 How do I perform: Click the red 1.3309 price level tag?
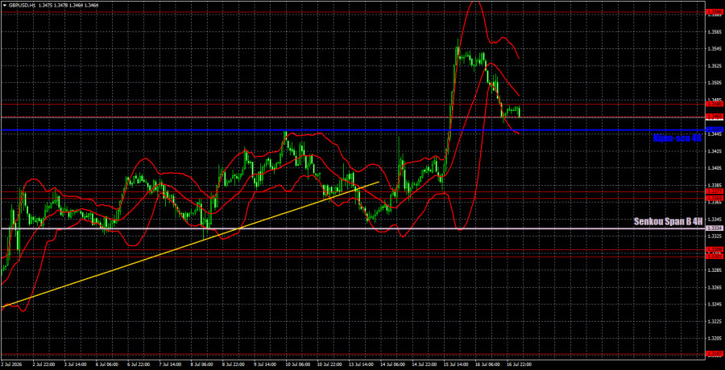pos(713,249)
